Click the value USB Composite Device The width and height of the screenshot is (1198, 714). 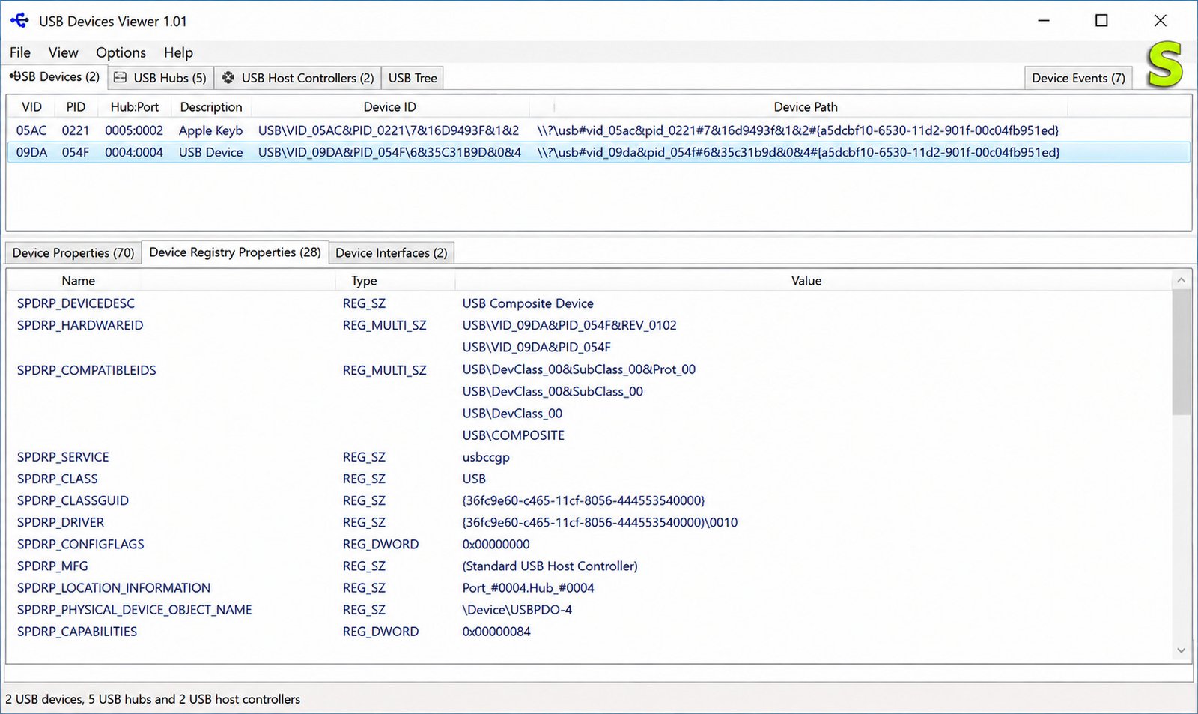pos(528,303)
